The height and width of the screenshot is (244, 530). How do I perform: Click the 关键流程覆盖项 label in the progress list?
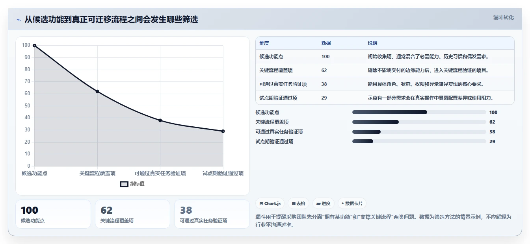pos(272,122)
